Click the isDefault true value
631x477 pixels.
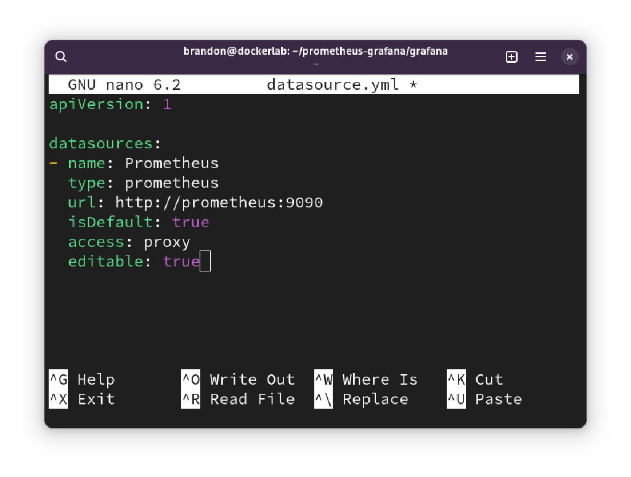coord(190,222)
